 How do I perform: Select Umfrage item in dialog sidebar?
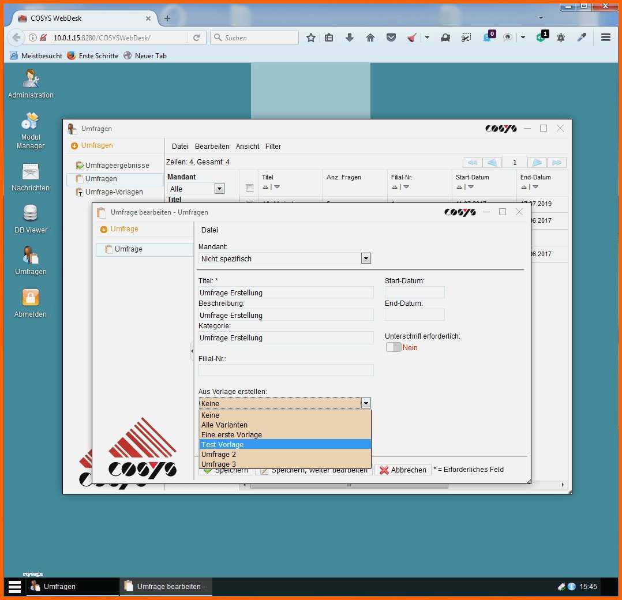point(144,249)
